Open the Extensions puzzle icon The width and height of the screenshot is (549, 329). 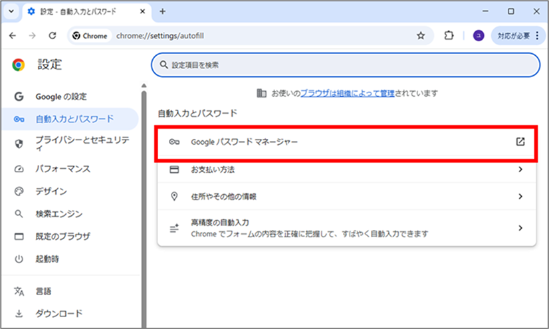(449, 36)
